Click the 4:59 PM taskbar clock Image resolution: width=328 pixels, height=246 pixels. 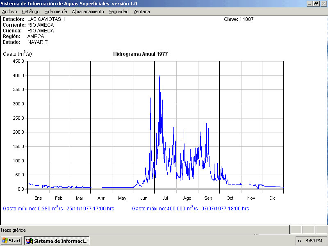[x=314, y=241]
